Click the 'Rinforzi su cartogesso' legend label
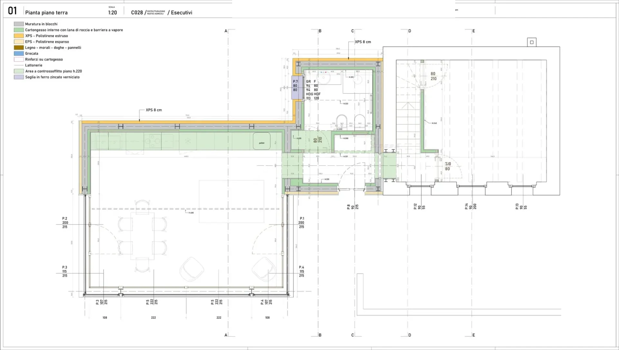This screenshot has height=350, width=619. point(44,60)
